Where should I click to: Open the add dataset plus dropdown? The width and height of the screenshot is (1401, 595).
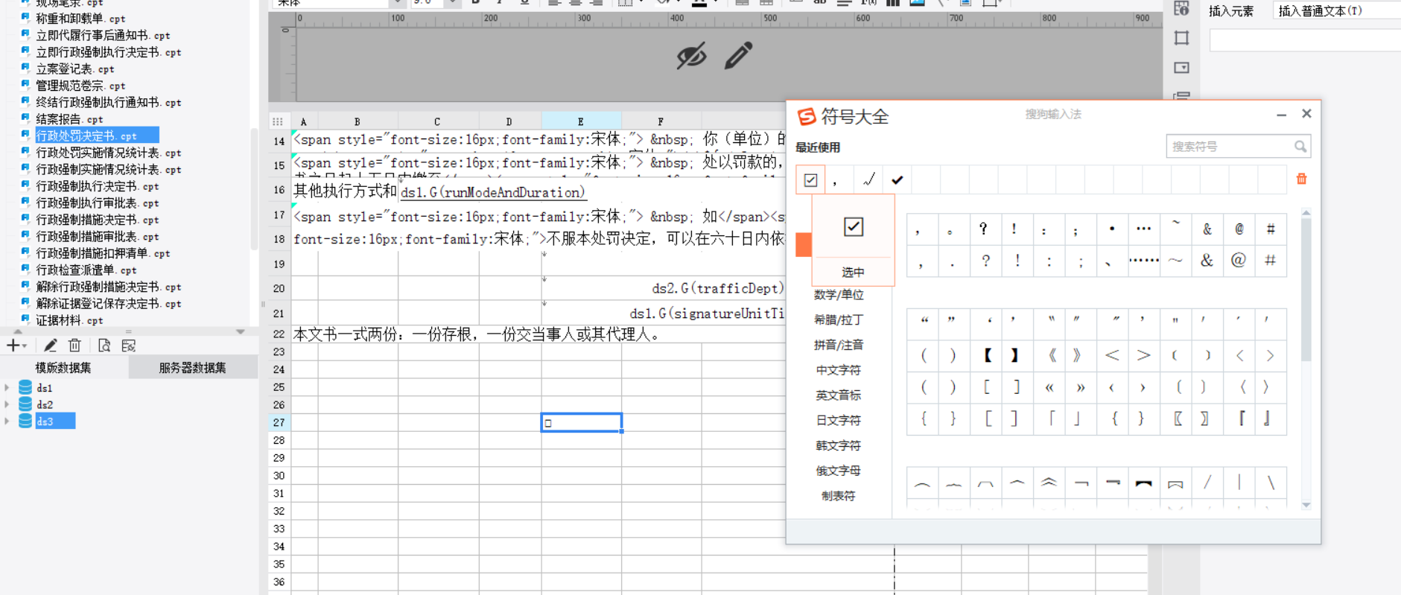pyautogui.click(x=16, y=346)
